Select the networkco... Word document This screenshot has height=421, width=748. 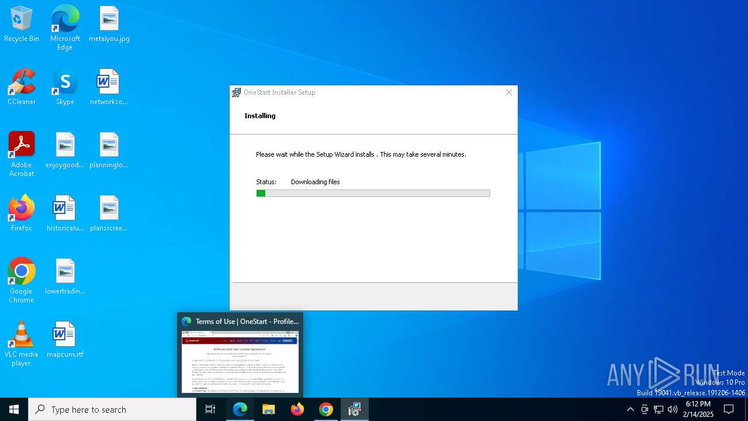(109, 88)
